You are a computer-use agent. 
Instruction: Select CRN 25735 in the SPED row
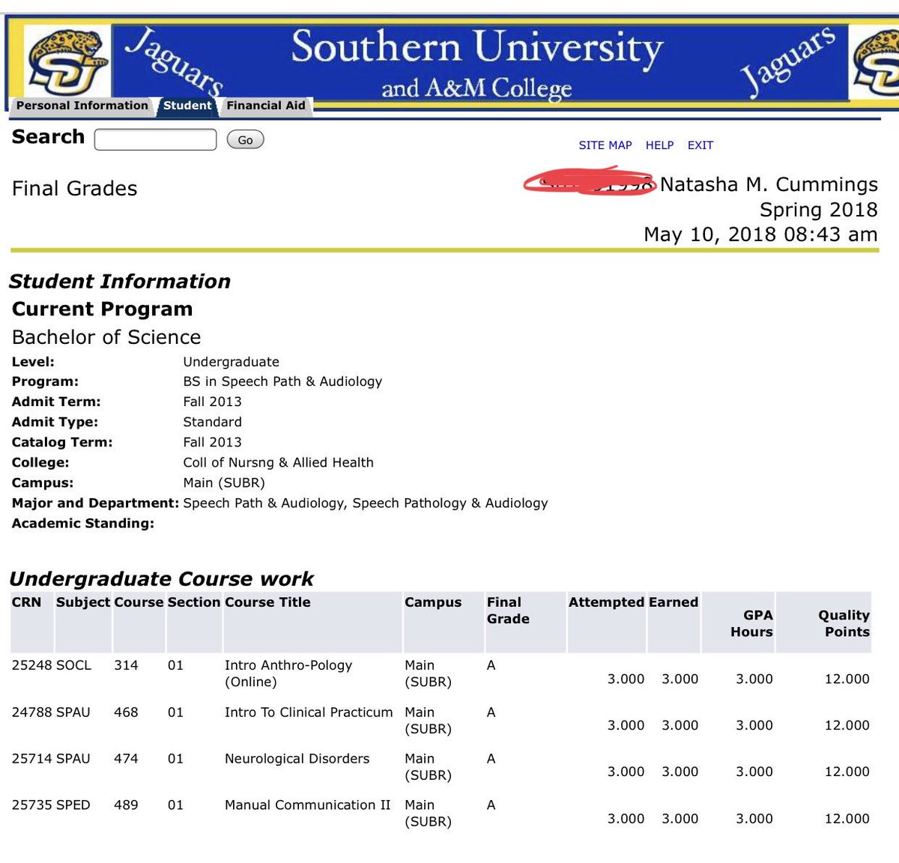(x=31, y=805)
